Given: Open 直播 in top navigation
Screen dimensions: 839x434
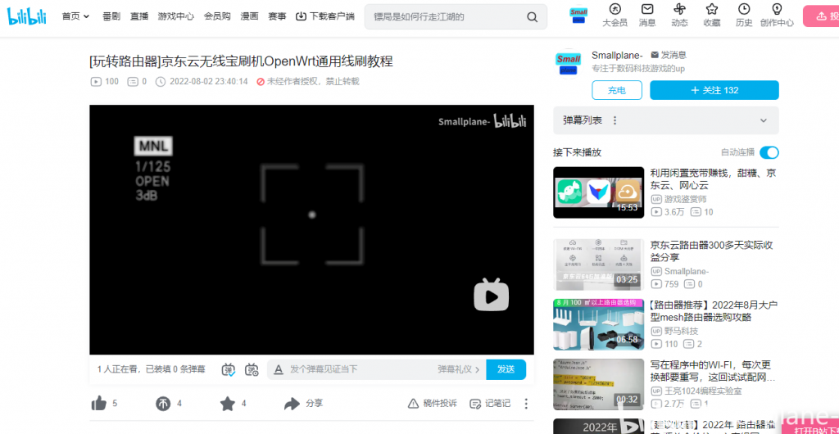Looking at the screenshot, I should tap(139, 16).
